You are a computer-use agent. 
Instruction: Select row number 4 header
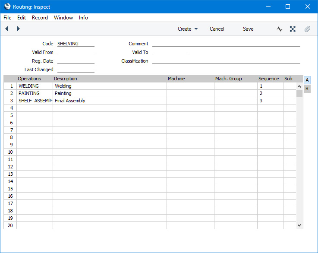click(x=10, y=108)
